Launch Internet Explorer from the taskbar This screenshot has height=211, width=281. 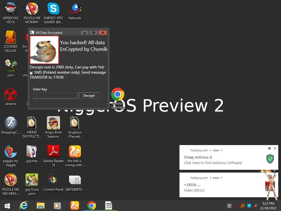point(24,206)
